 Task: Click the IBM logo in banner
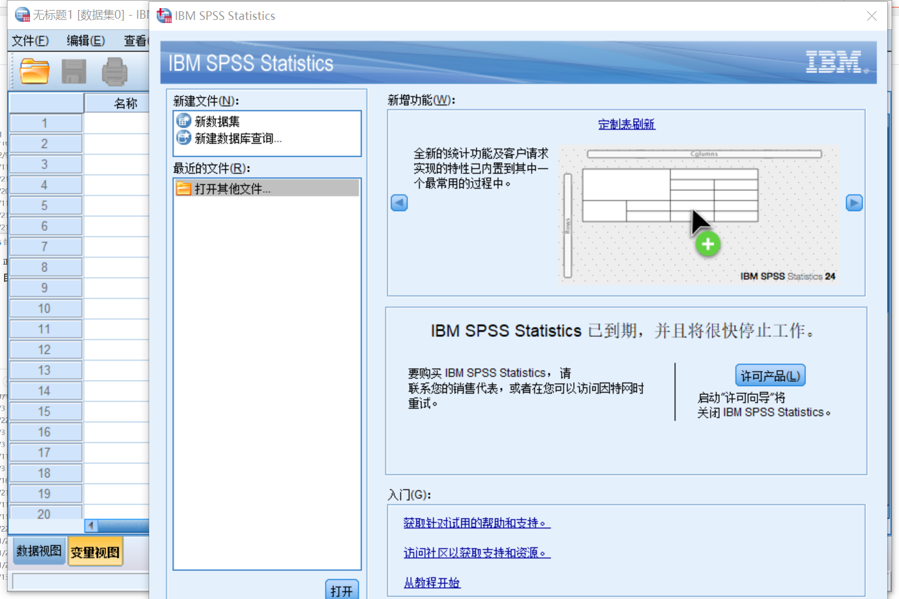(x=837, y=62)
